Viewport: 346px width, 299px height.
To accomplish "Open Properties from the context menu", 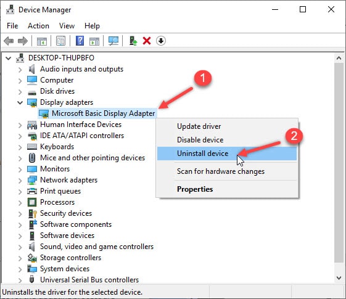I will coord(227,189).
